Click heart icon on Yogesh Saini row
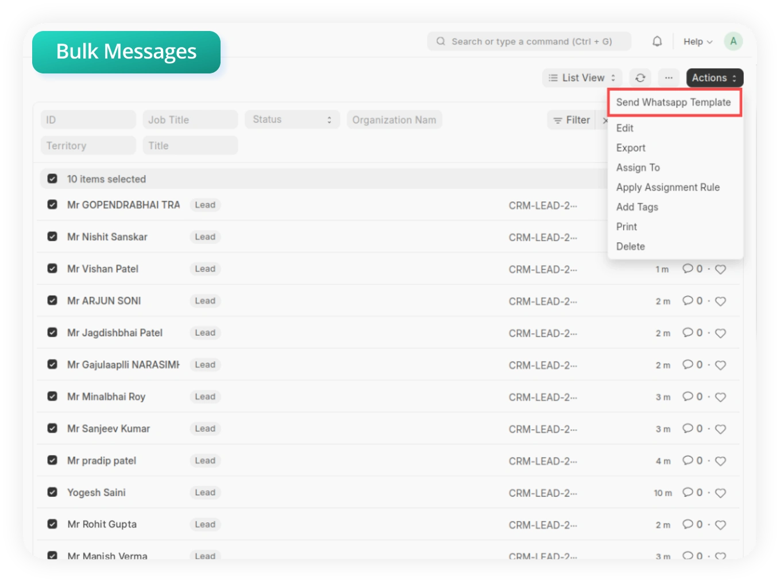 (721, 493)
